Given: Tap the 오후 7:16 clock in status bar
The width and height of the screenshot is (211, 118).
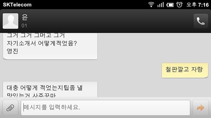Looking at the screenshot, I should tap(198, 5).
